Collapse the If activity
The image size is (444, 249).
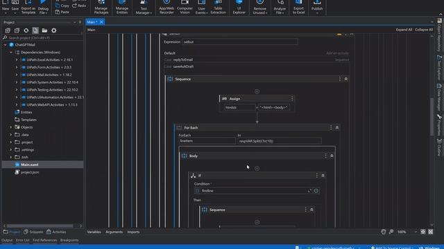tap(323, 176)
